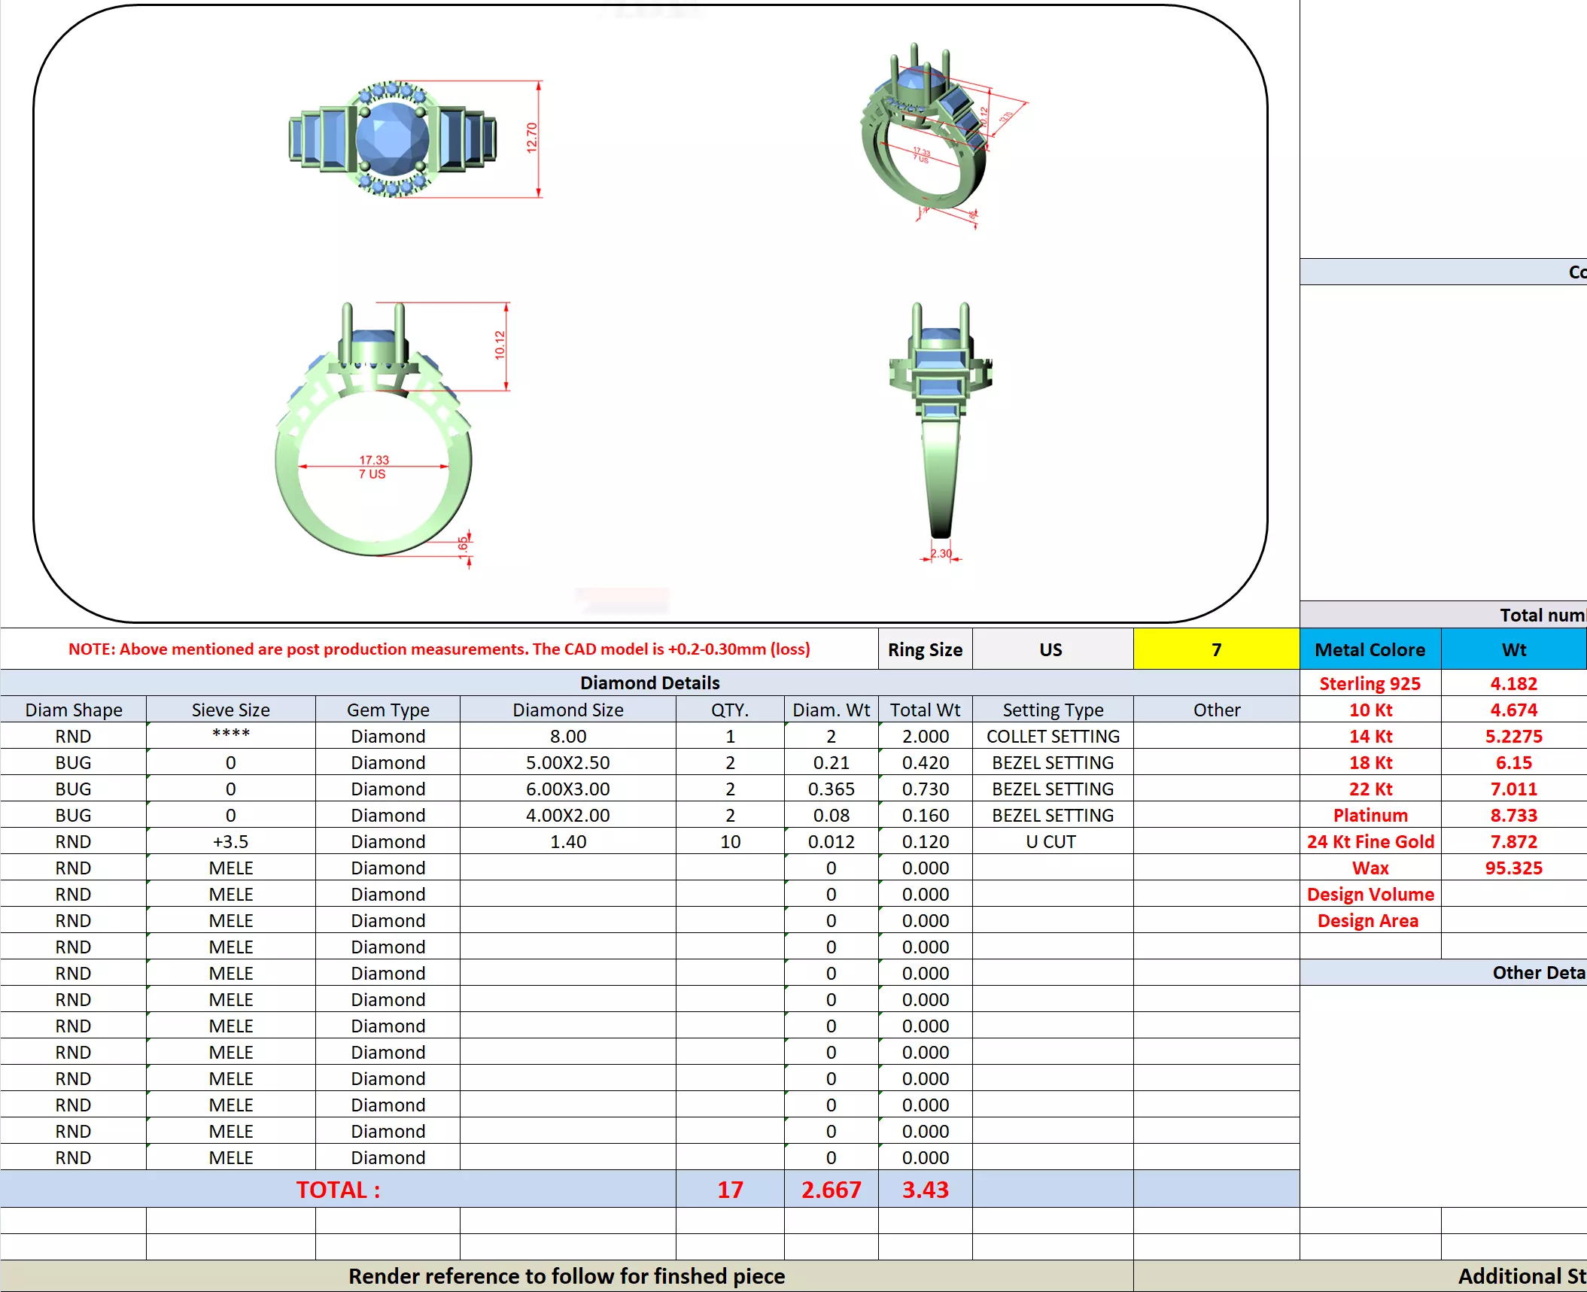Click the Sterling 925 metal row label
Viewport: 1587px width, 1292px height.
pos(1370,683)
